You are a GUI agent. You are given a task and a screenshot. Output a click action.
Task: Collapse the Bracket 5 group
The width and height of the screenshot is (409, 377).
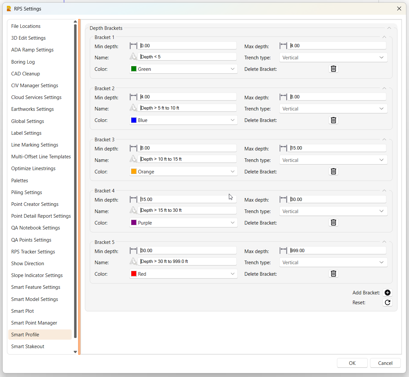[384, 242]
